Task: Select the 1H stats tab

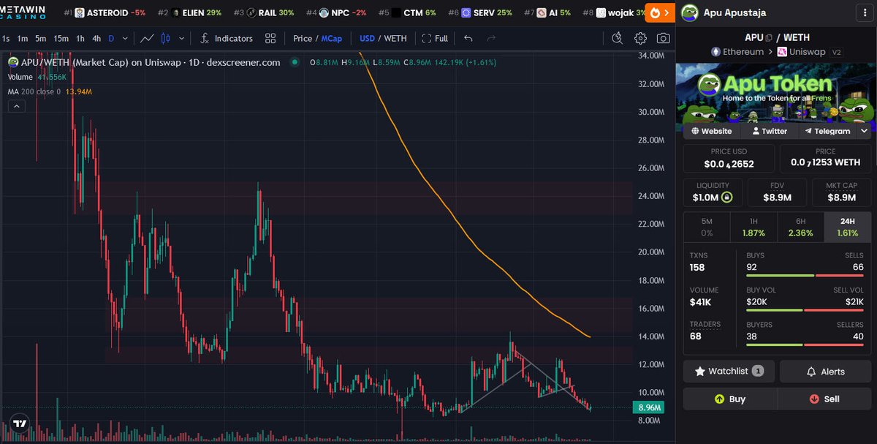Action: click(x=753, y=227)
